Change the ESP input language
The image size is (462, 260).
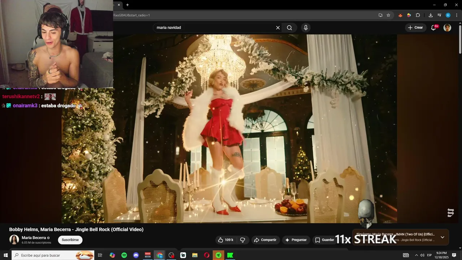click(429, 255)
